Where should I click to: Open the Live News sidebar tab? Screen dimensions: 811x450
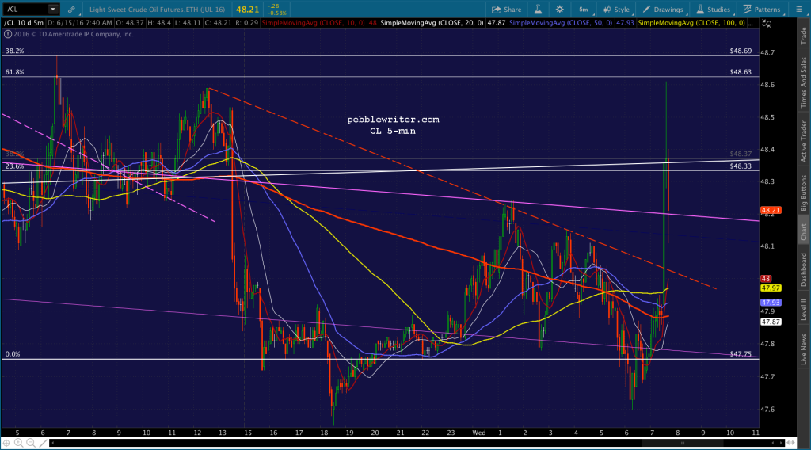click(804, 349)
